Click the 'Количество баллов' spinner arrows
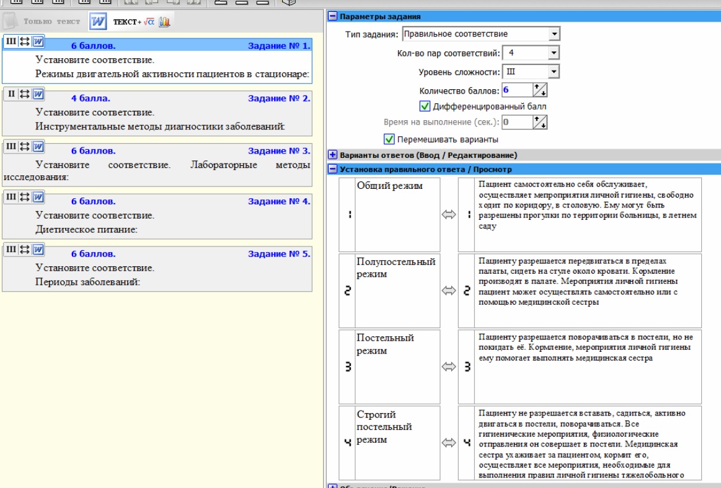 [x=540, y=90]
